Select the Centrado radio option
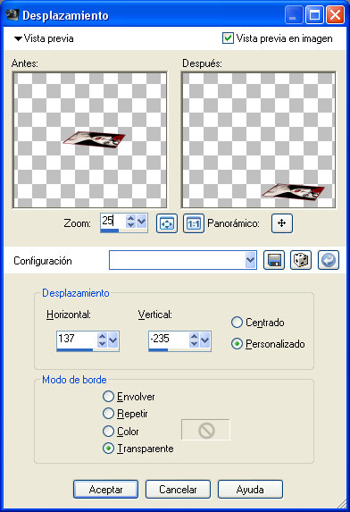The image size is (350, 512). [237, 323]
